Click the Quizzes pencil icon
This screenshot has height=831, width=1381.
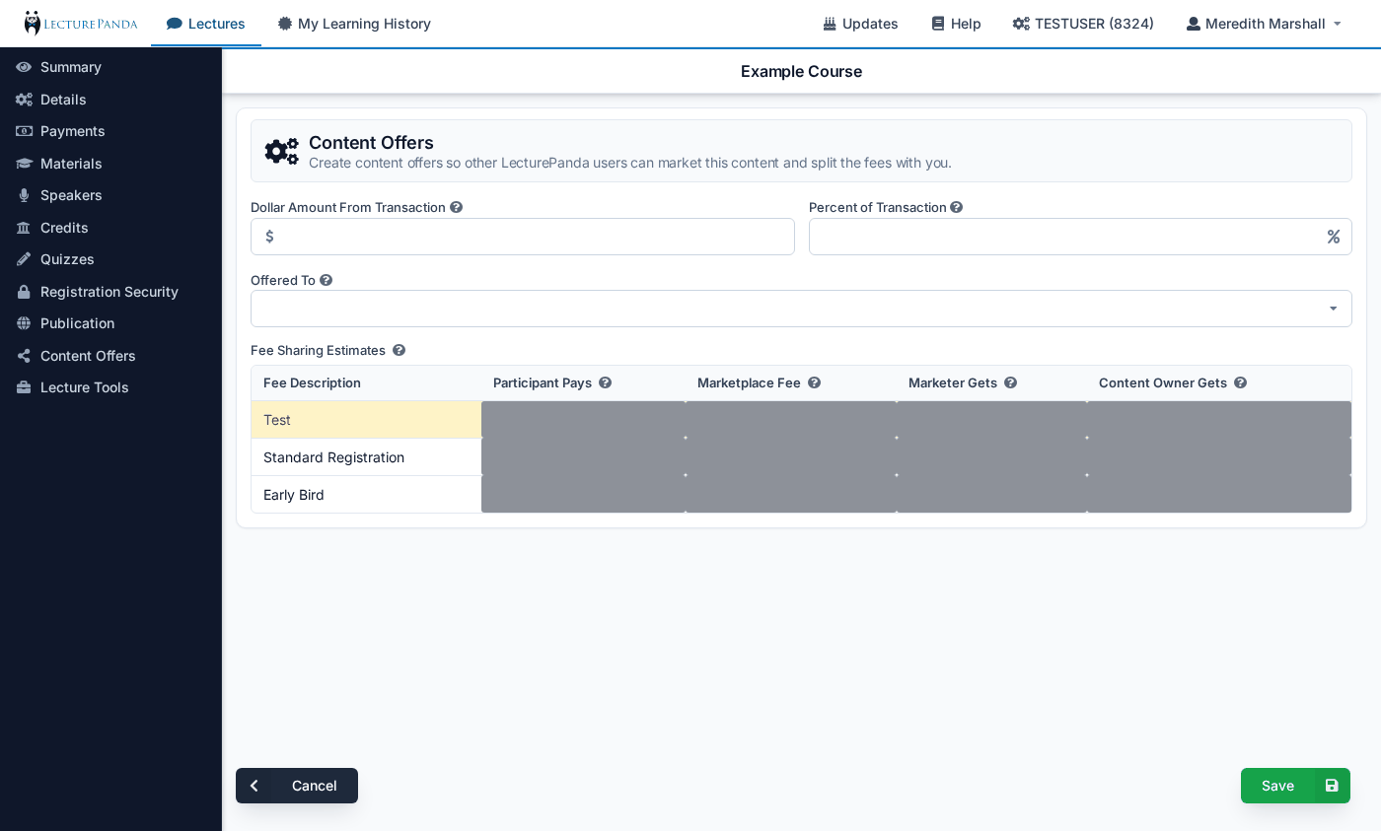tap(24, 259)
